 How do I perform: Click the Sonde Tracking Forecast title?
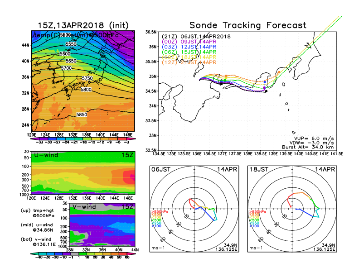coord(247,25)
